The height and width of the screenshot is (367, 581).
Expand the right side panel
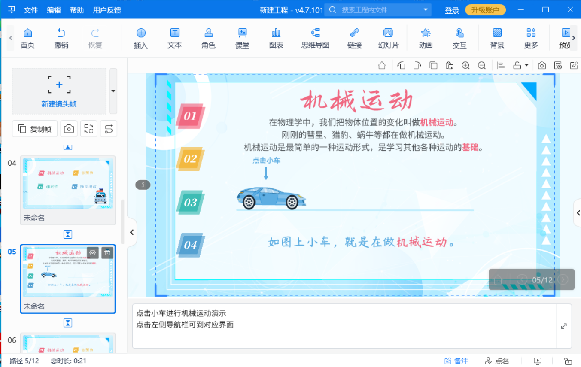[578, 213]
